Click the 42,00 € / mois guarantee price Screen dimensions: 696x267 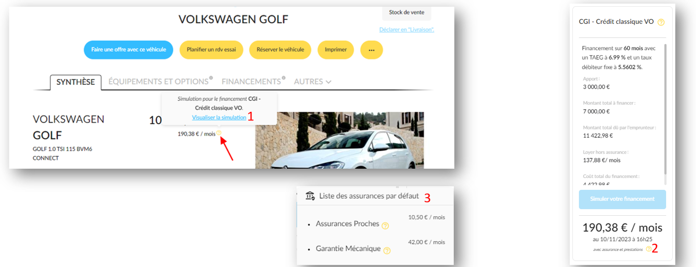[x=426, y=242]
